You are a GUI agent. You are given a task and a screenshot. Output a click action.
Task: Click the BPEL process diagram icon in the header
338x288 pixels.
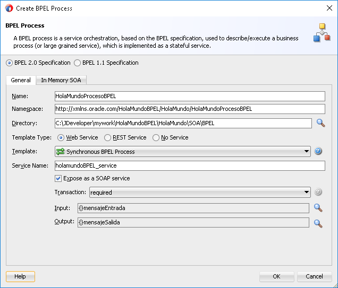(x=322, y=32)
